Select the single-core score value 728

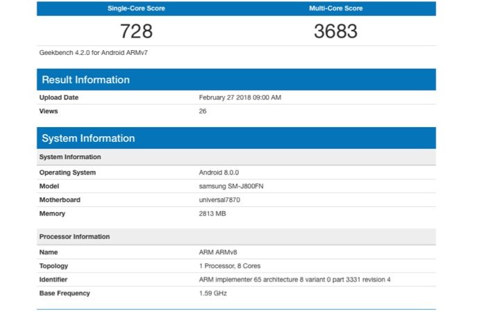[x=136, y=31]
